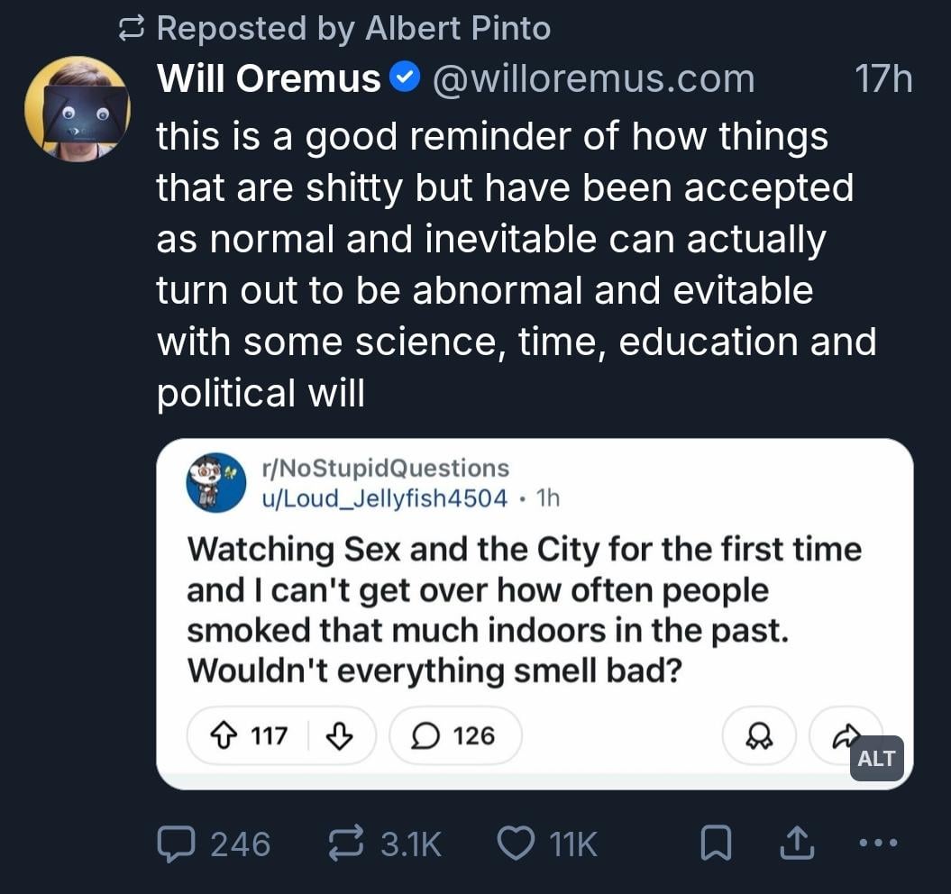Click the Reddit award icon in image

pos(759,736)
